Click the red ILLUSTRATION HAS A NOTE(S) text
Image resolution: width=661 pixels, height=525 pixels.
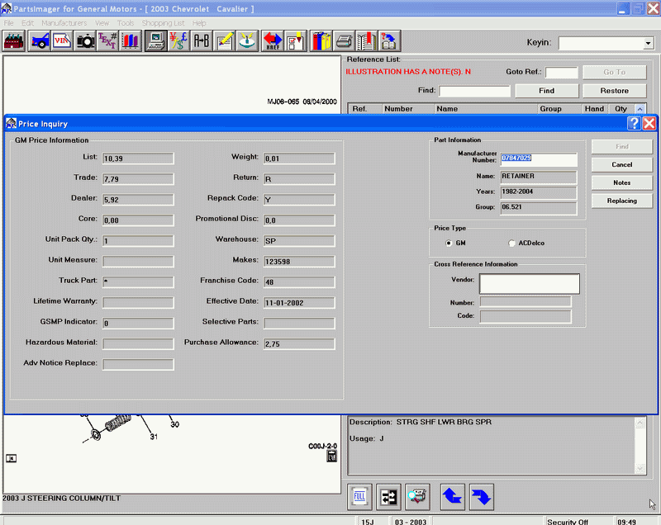(x=408, y=72)
